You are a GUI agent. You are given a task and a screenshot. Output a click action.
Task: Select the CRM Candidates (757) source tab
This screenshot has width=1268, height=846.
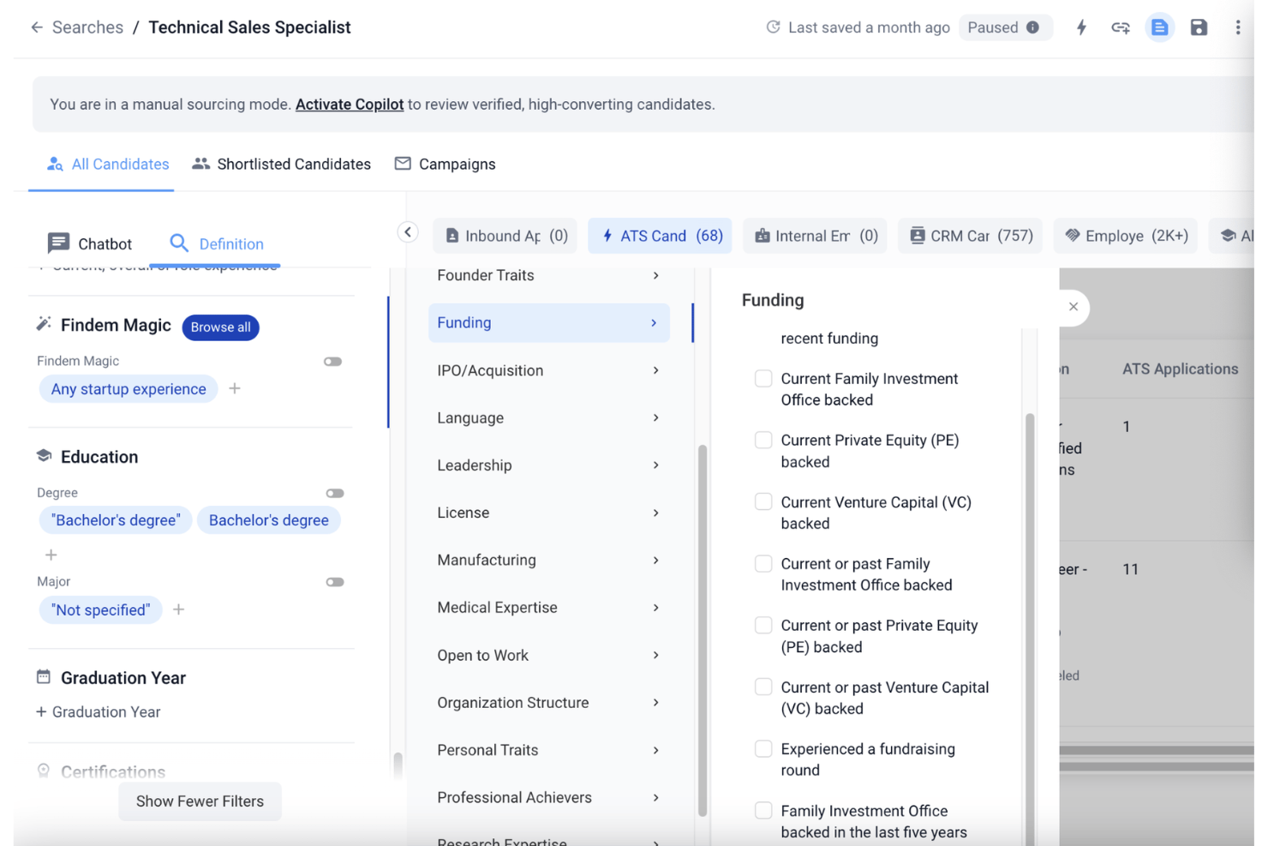click(x=971, y=236)
